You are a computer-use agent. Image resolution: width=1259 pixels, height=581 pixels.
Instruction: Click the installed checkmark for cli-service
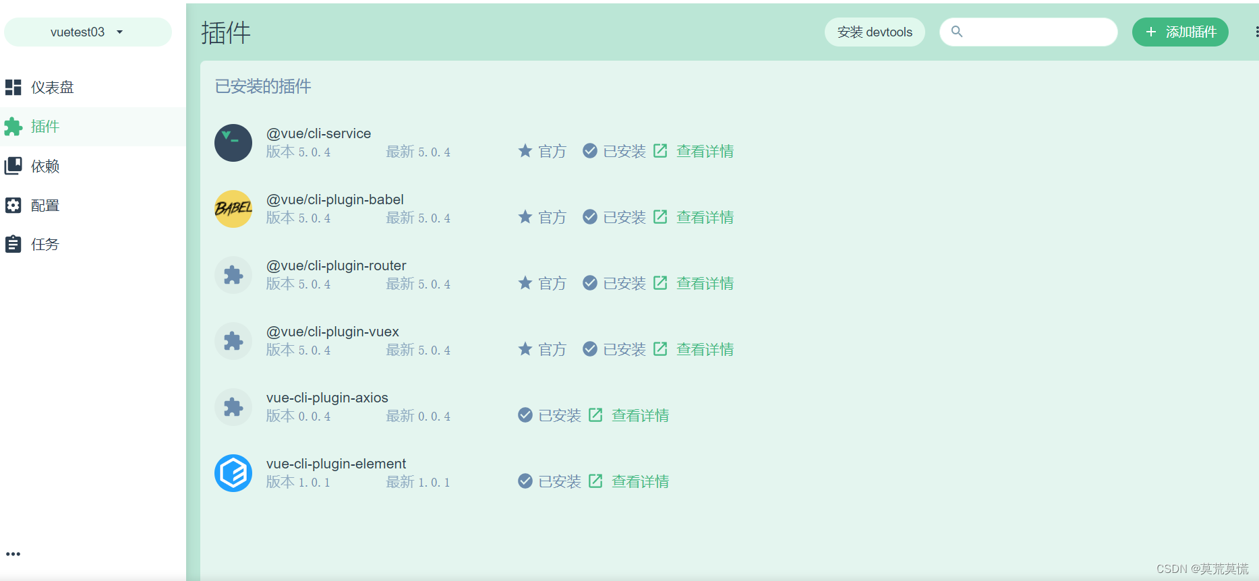[x=590, y=150]
